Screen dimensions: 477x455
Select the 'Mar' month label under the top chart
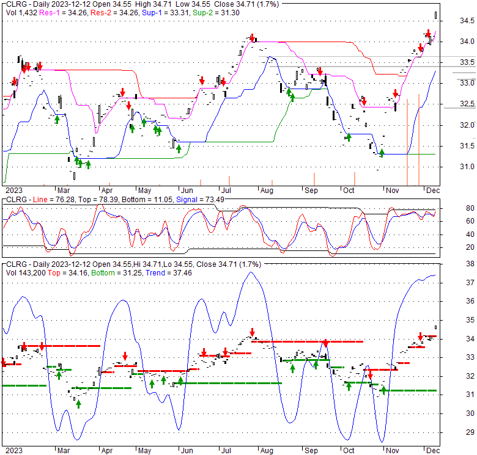tap(64, 191)
